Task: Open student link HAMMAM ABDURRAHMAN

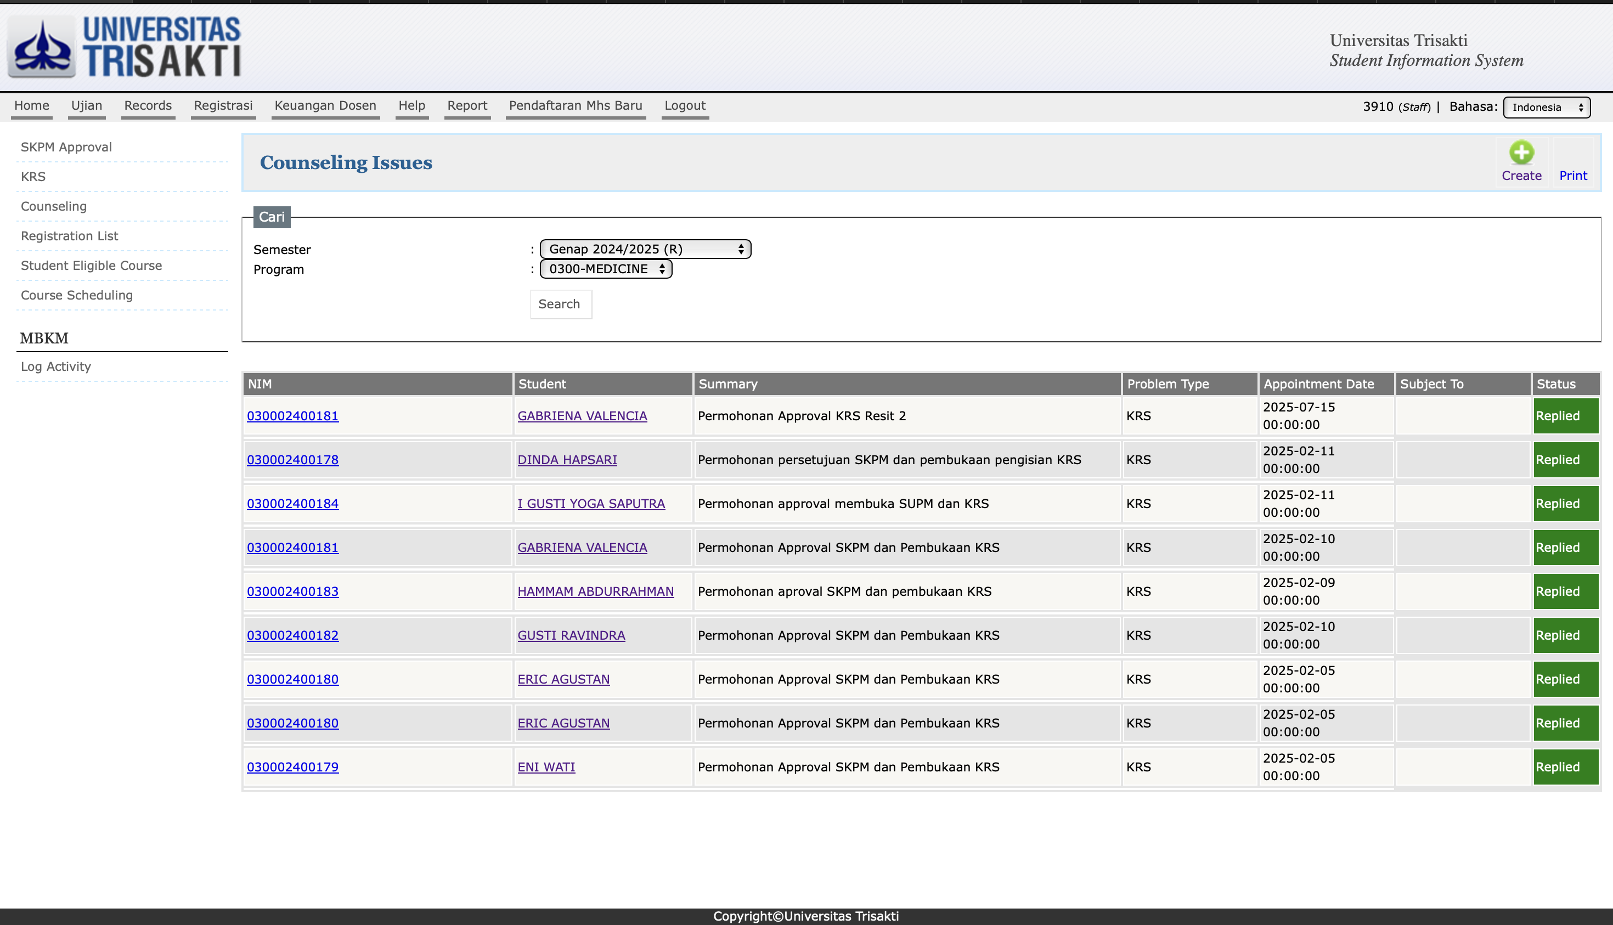Action: click(595, 591)
